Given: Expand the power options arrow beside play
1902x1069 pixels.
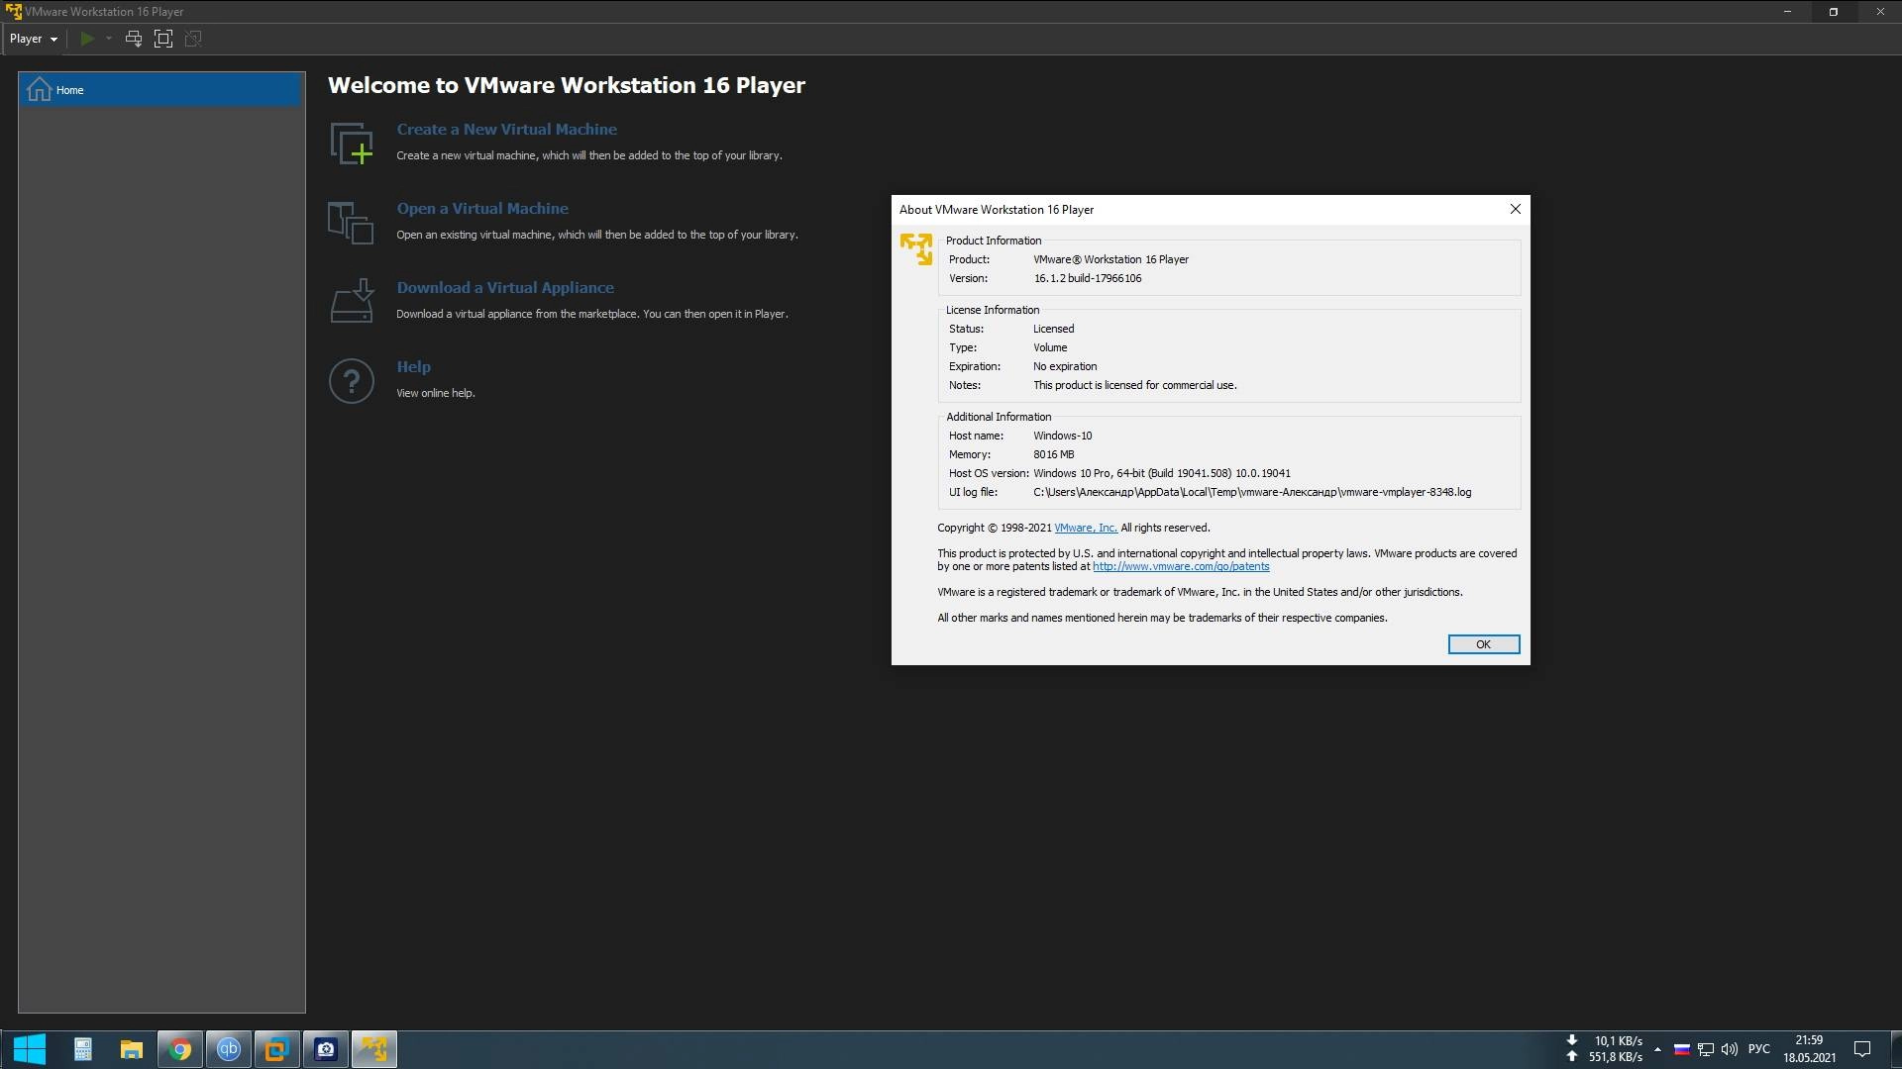Looking at the screenshot, I should (x=108, y=39).
